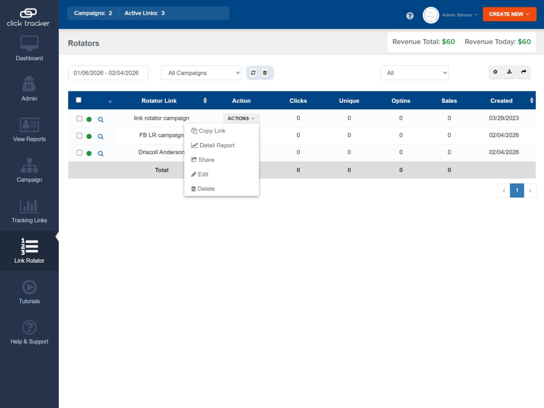Screen dimensions: 544x408
Task: Click the Revenue Total: $60 label
Action: (424, 42)
